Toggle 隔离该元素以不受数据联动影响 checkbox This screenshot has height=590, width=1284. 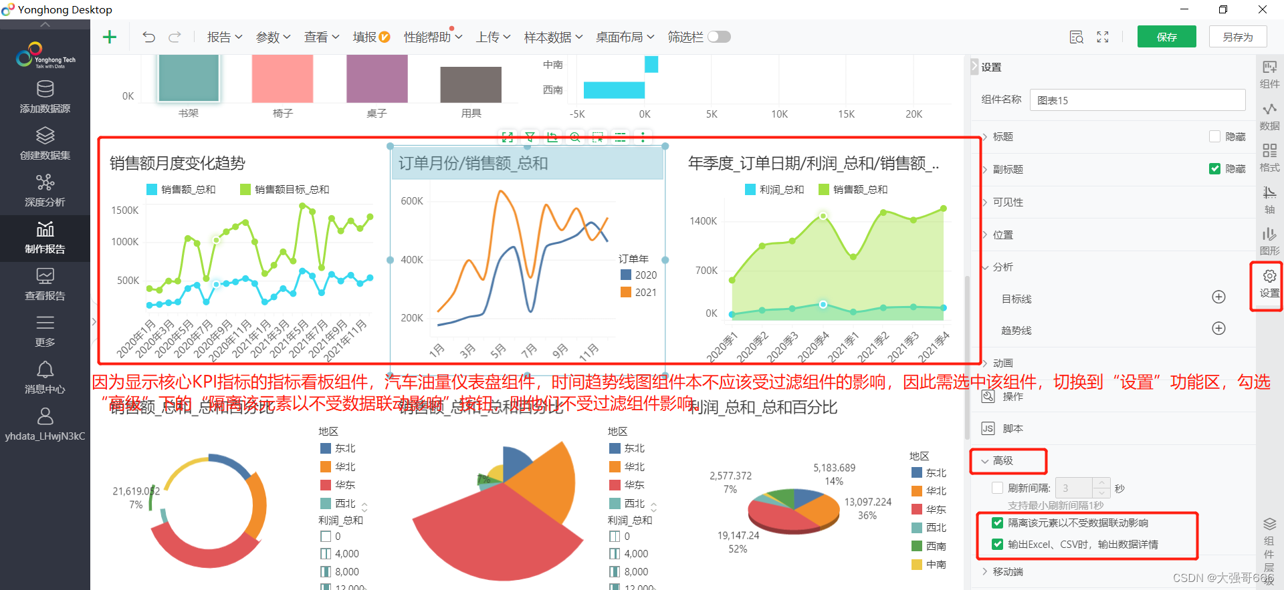click(998, 523)
